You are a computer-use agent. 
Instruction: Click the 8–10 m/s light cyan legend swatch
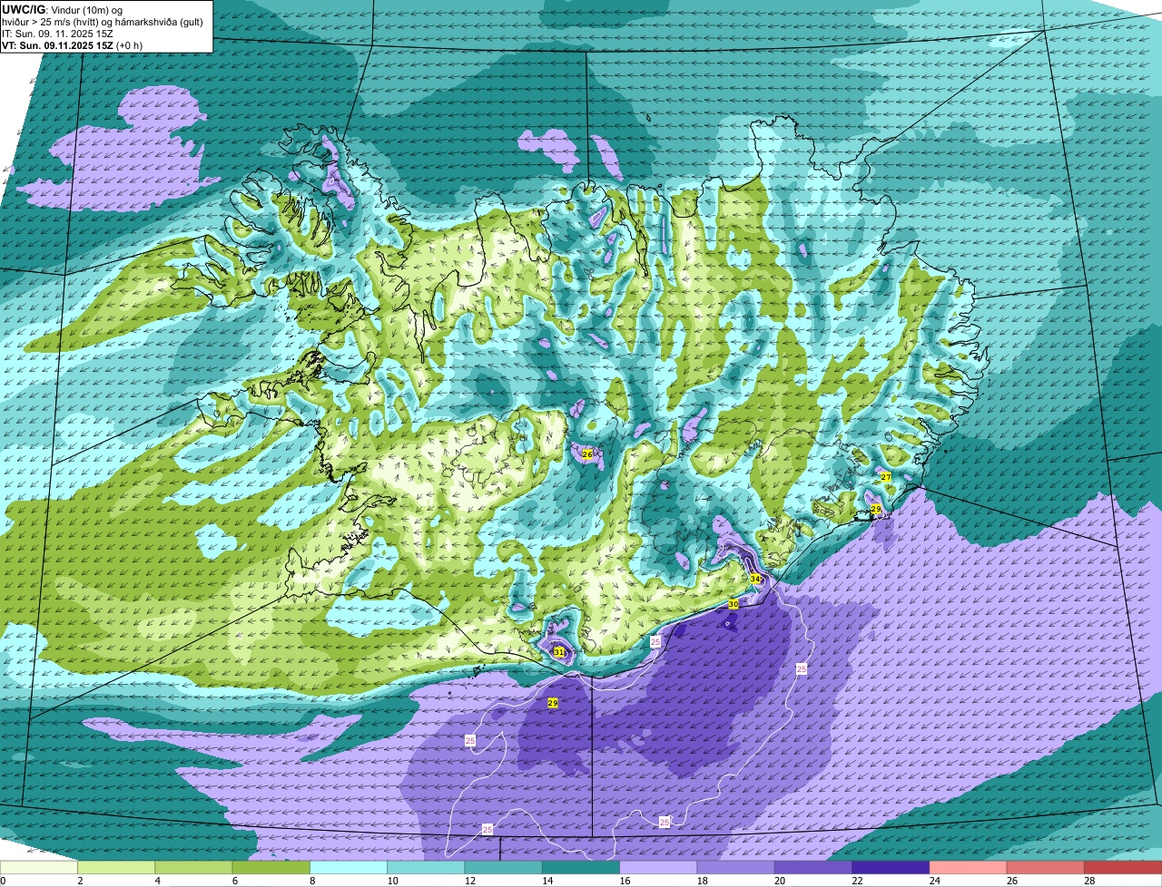coord(349,867)
